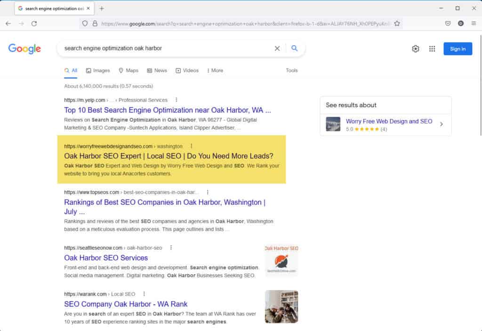
Task: Click the seattleseonow.com URL breadcrumb
Action: pos(113,248)
